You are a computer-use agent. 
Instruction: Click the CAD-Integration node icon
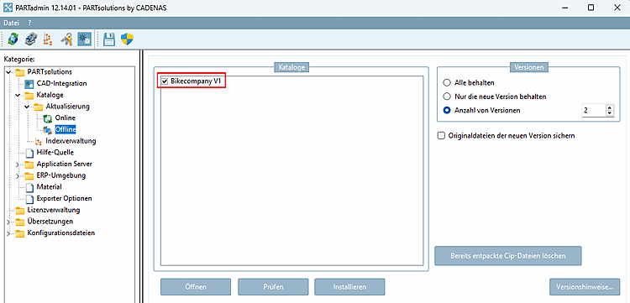point(29,84)
